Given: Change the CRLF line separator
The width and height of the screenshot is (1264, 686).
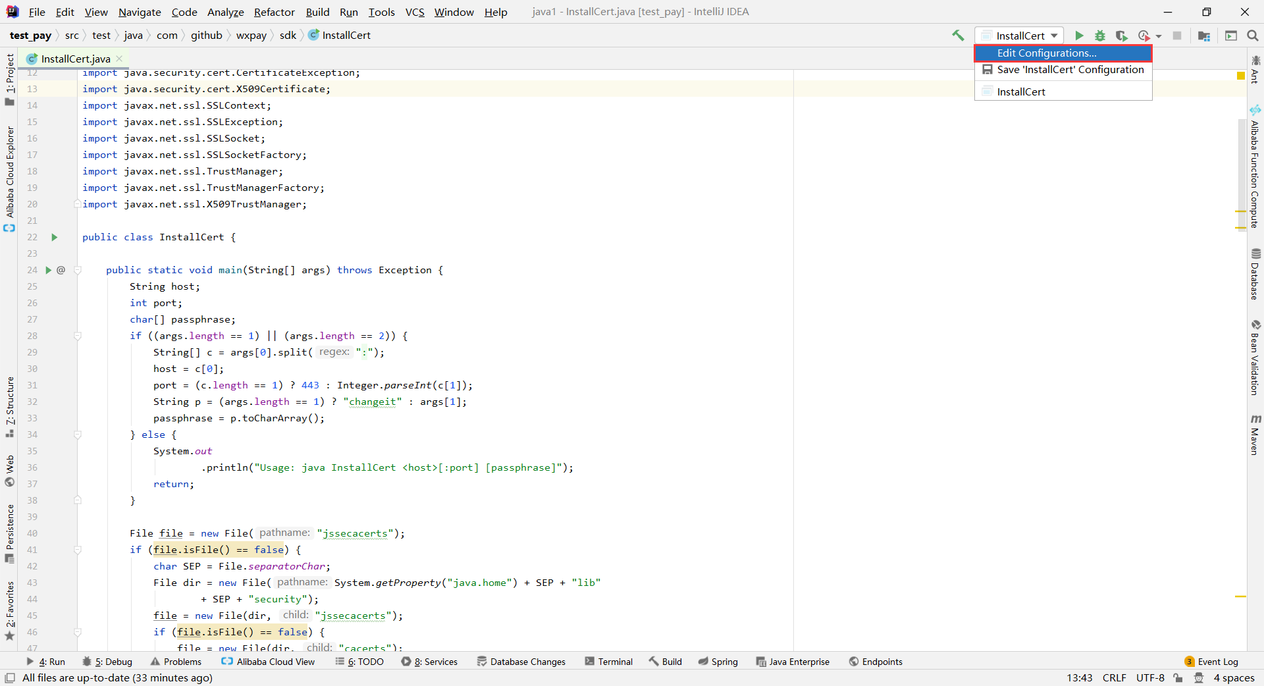Looking at the screenshot, I should [1114, 677].
